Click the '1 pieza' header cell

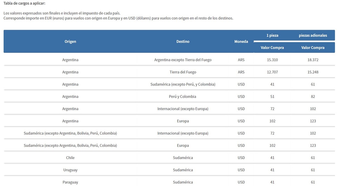click(272, 35)
